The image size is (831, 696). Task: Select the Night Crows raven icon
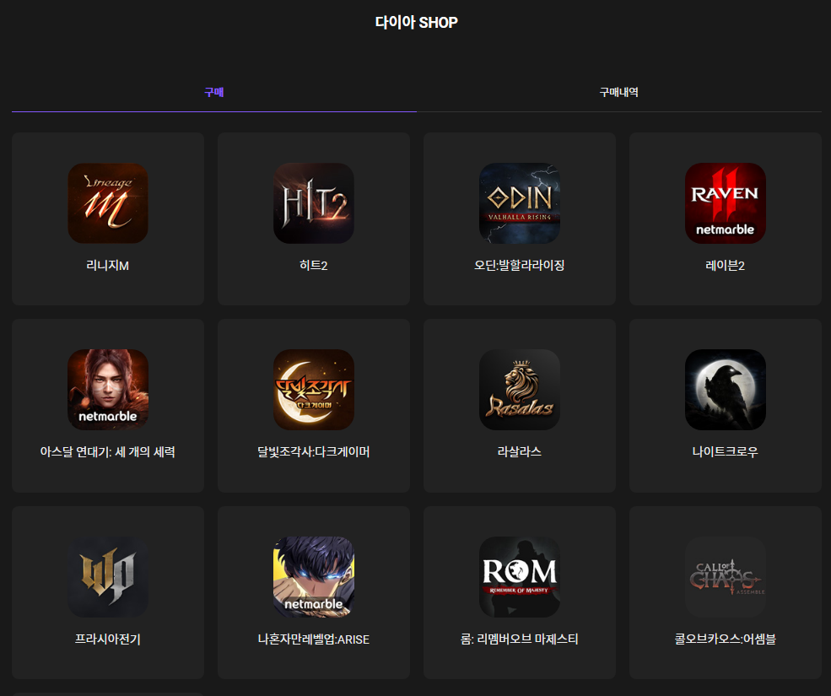point(725,390)
